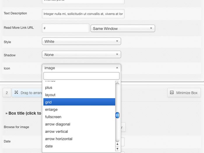204x153 pixels.
Task: Expand the Shadow dropdown set to None
Action: click(81, 54)
